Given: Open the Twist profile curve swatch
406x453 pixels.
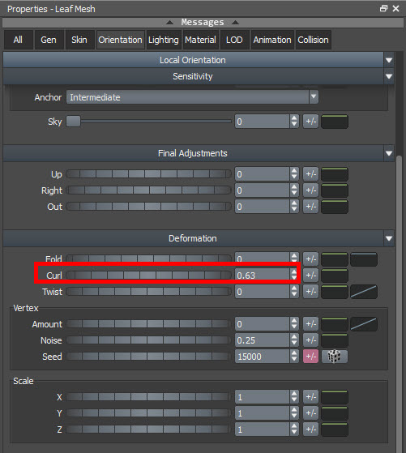Looking at the screenshot, I should pos(364,292).
